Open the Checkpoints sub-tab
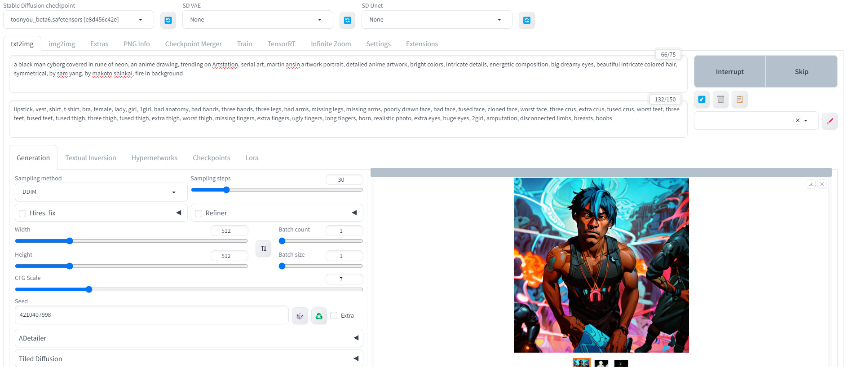The width and height of the screenshot is (848, 367). tap(212, 158)
